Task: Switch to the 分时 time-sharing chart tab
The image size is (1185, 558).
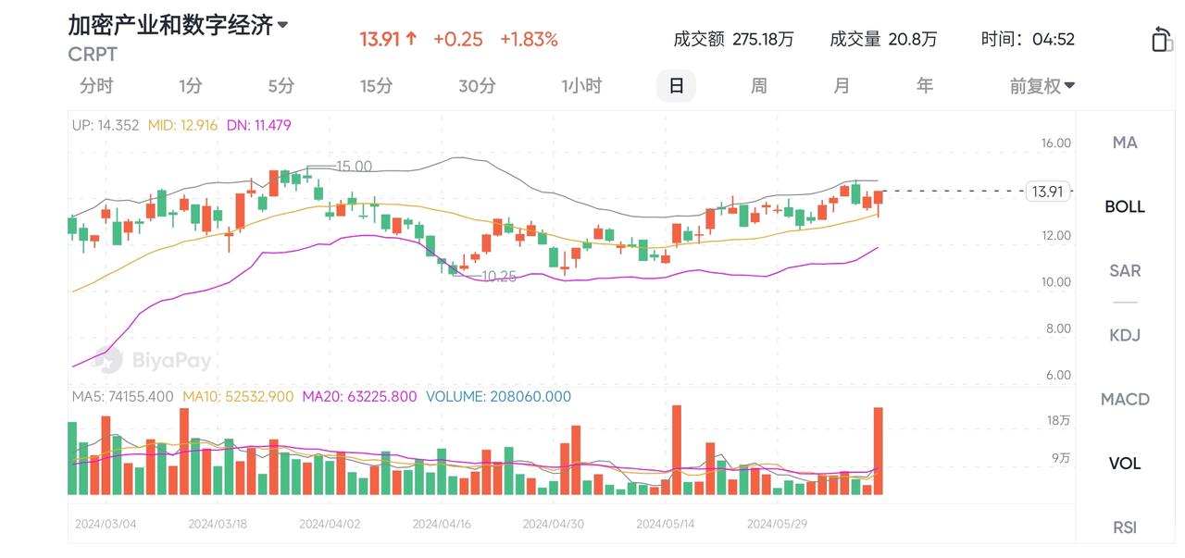Action: (x=97, y=85)
